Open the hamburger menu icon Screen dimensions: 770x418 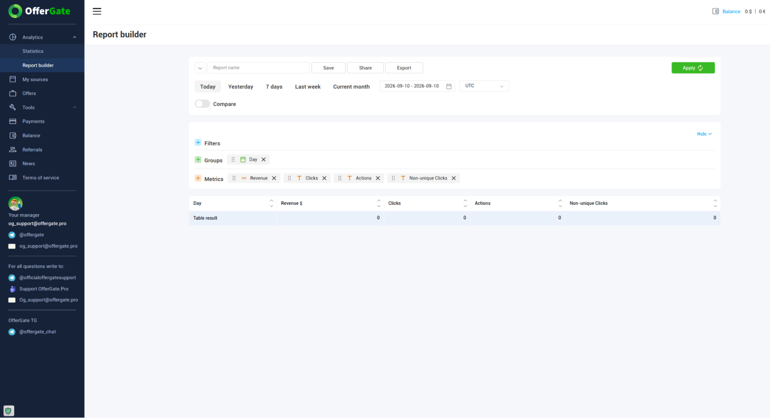pyautogui.click(x=97, y=11)
